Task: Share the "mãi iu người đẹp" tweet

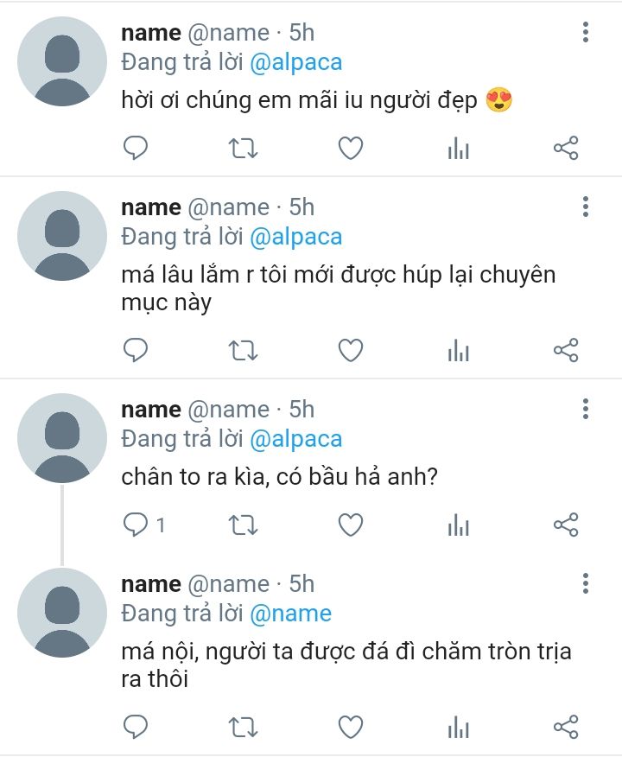Action: tap(566, 149)
